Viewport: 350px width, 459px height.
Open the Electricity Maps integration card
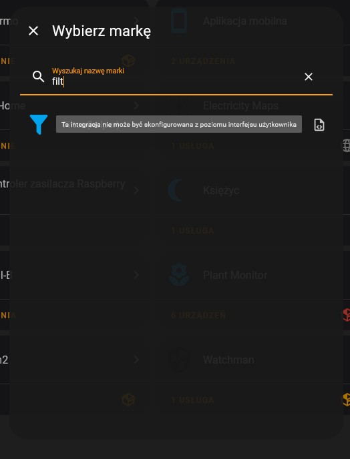pos(240,105)
